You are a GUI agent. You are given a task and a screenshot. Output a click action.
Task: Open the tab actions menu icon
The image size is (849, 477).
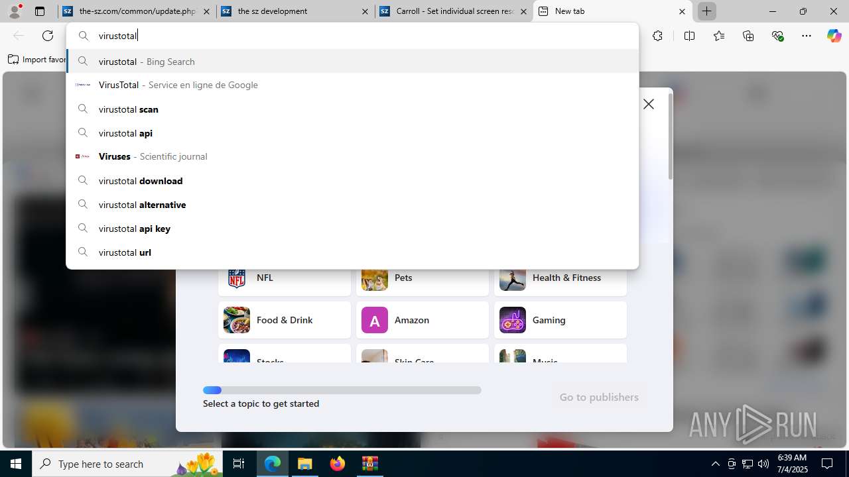40,11
